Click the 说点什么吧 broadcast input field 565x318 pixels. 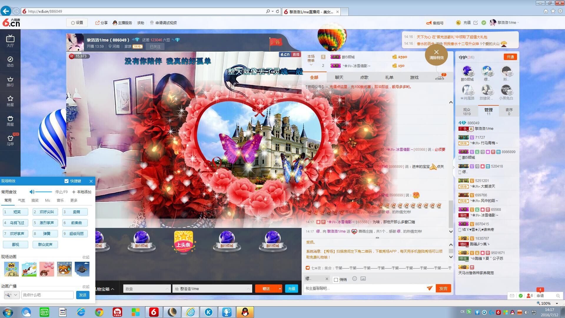coord(47,295)
